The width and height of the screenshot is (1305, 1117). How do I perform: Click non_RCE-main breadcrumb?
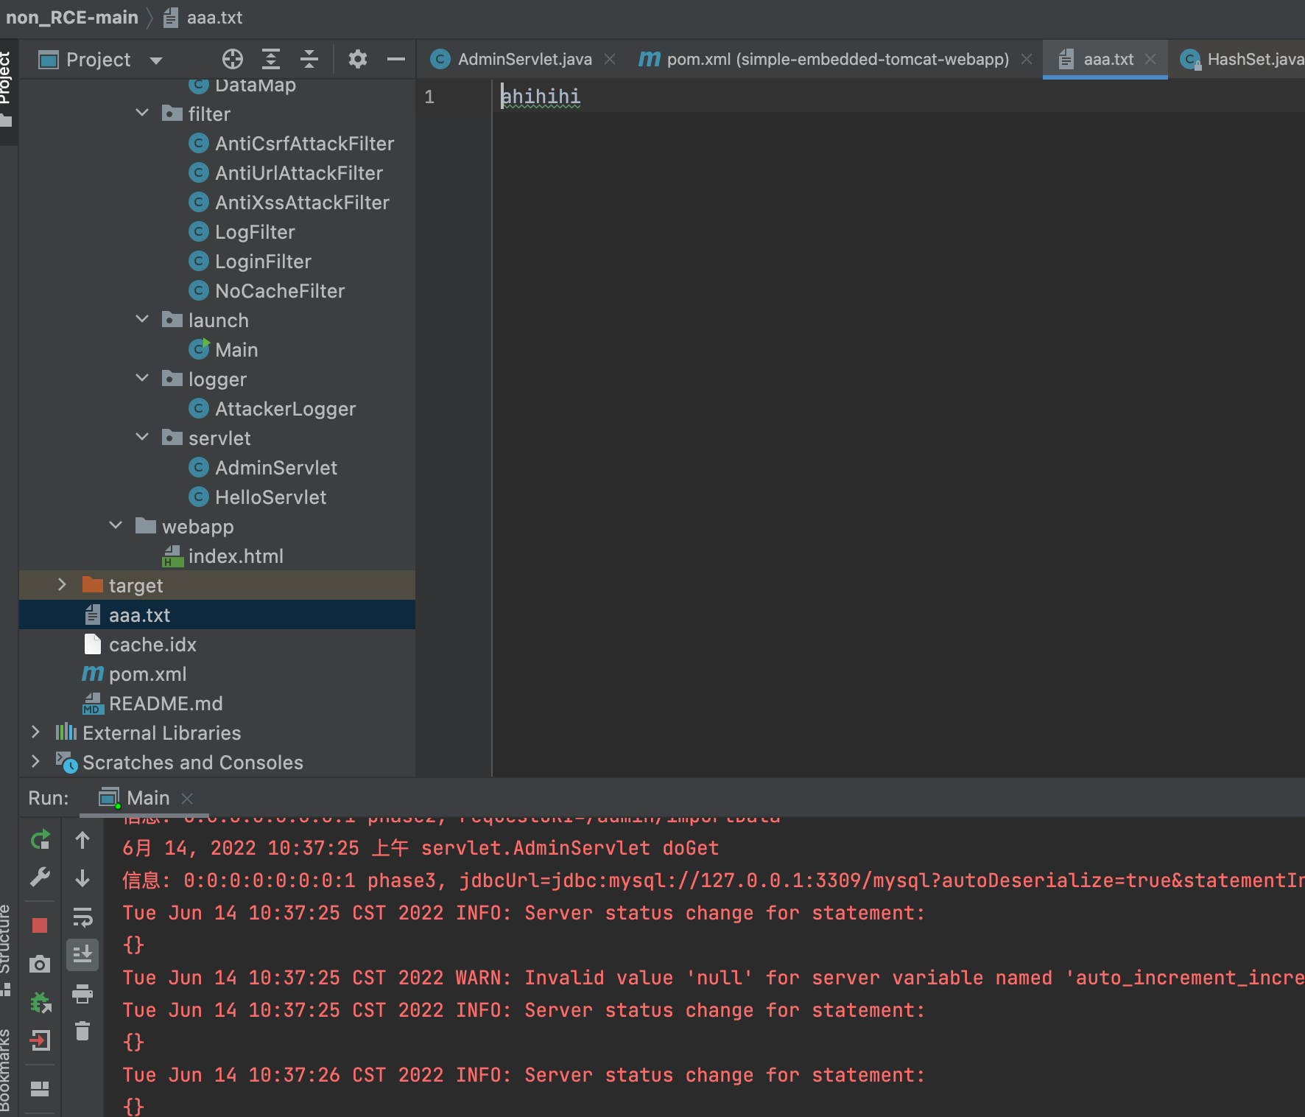(72, 18)
